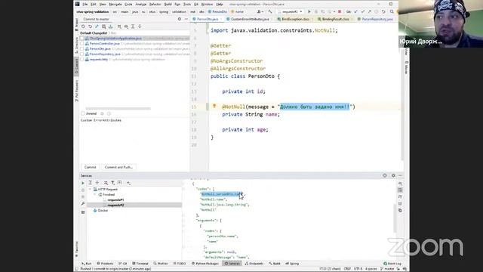Open Group By options in commit toolbar
Screen dimensions: 483x272
tap(119, 26)
